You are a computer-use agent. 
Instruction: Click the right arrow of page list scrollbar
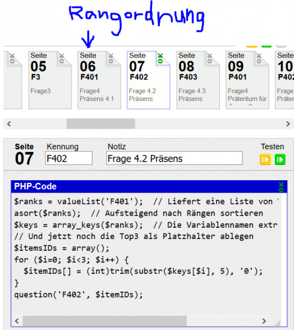pyautogui.click(x=288, y=123)
